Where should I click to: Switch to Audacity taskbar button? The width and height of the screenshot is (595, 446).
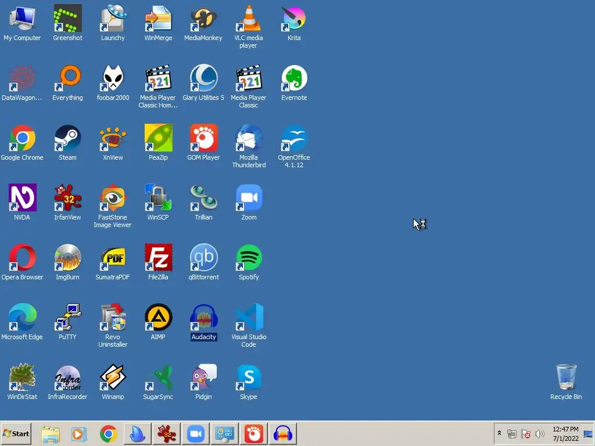click(283, 434)
